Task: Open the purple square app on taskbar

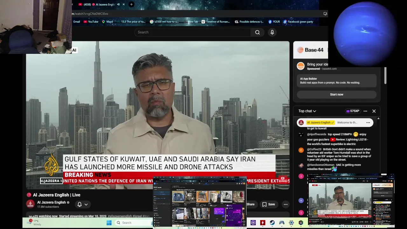Action: coord(253,223)
